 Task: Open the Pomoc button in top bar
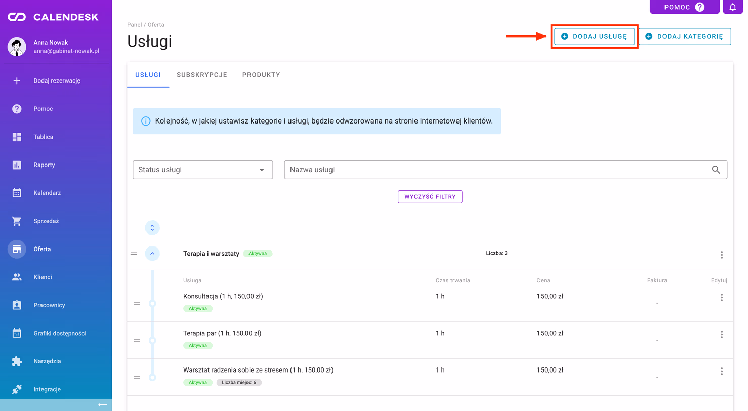[x=684, y=7]
